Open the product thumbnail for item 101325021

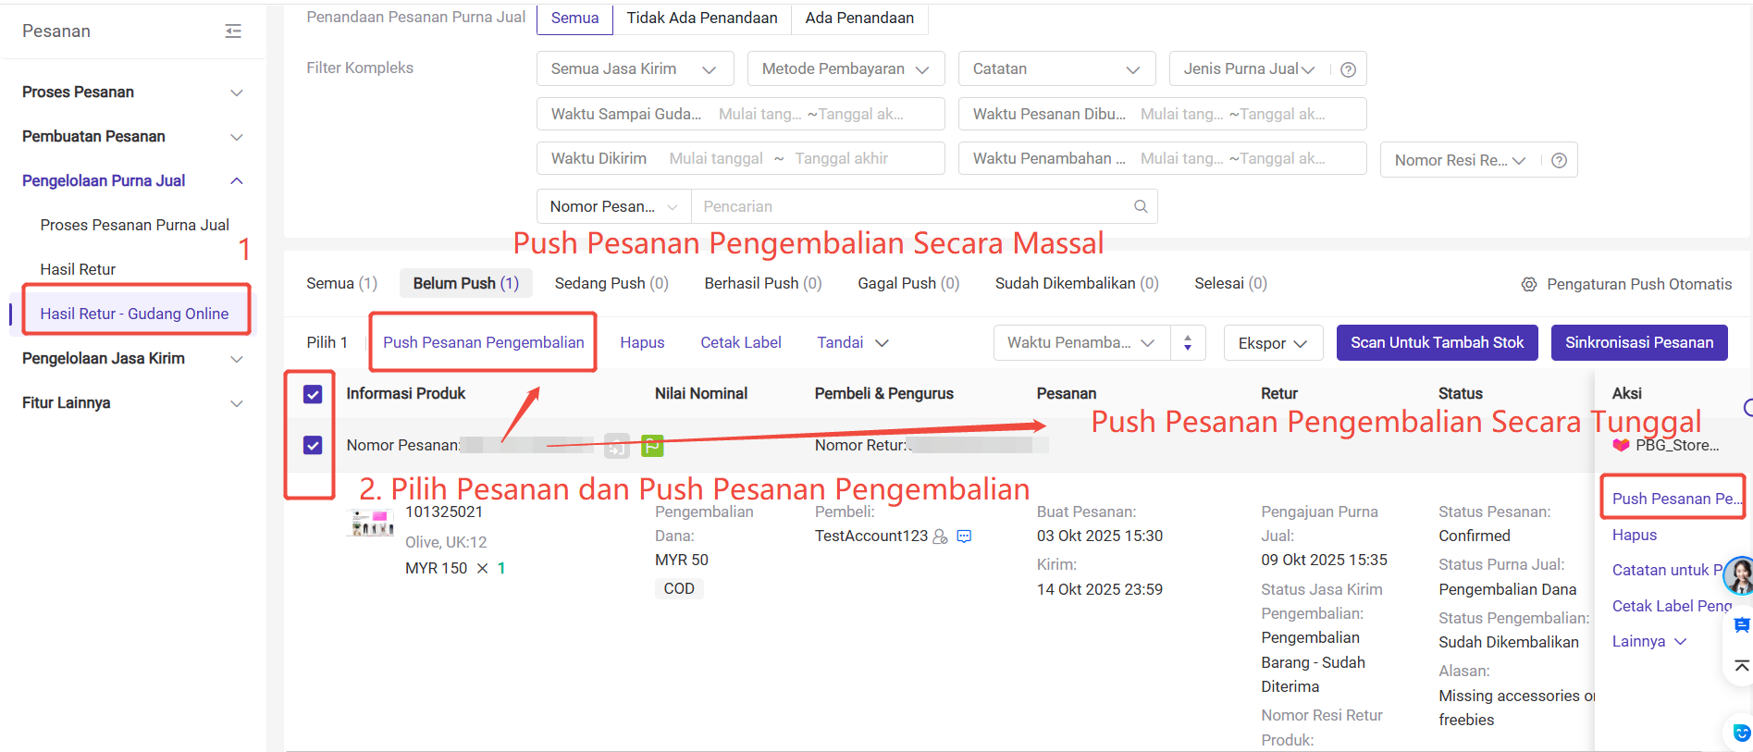(x=371, y=524)
